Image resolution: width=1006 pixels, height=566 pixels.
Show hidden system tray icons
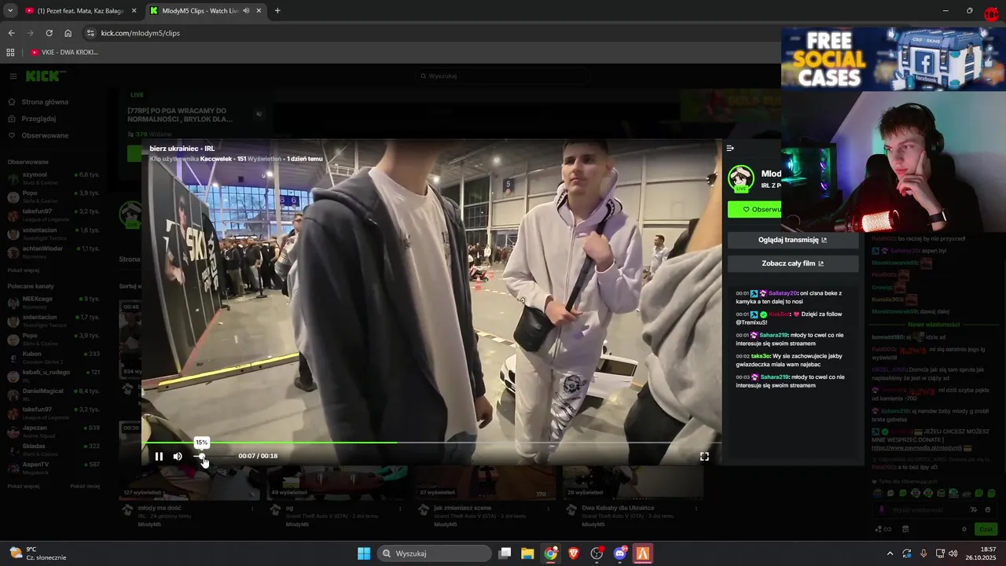pos(890,553)
